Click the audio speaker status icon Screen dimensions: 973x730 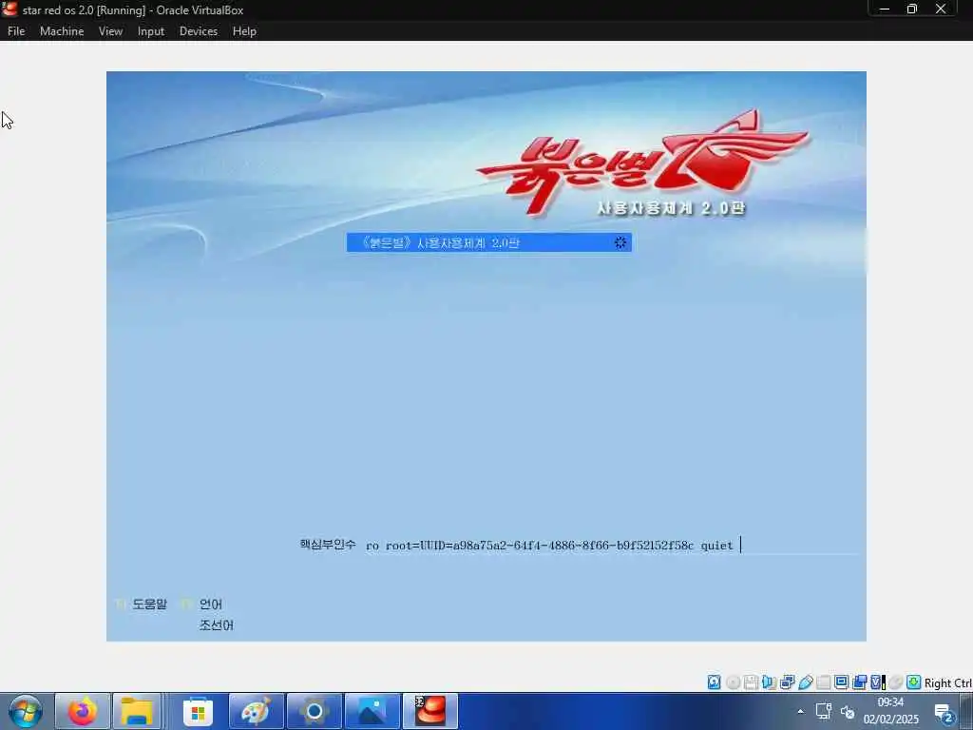pos(769,682)
